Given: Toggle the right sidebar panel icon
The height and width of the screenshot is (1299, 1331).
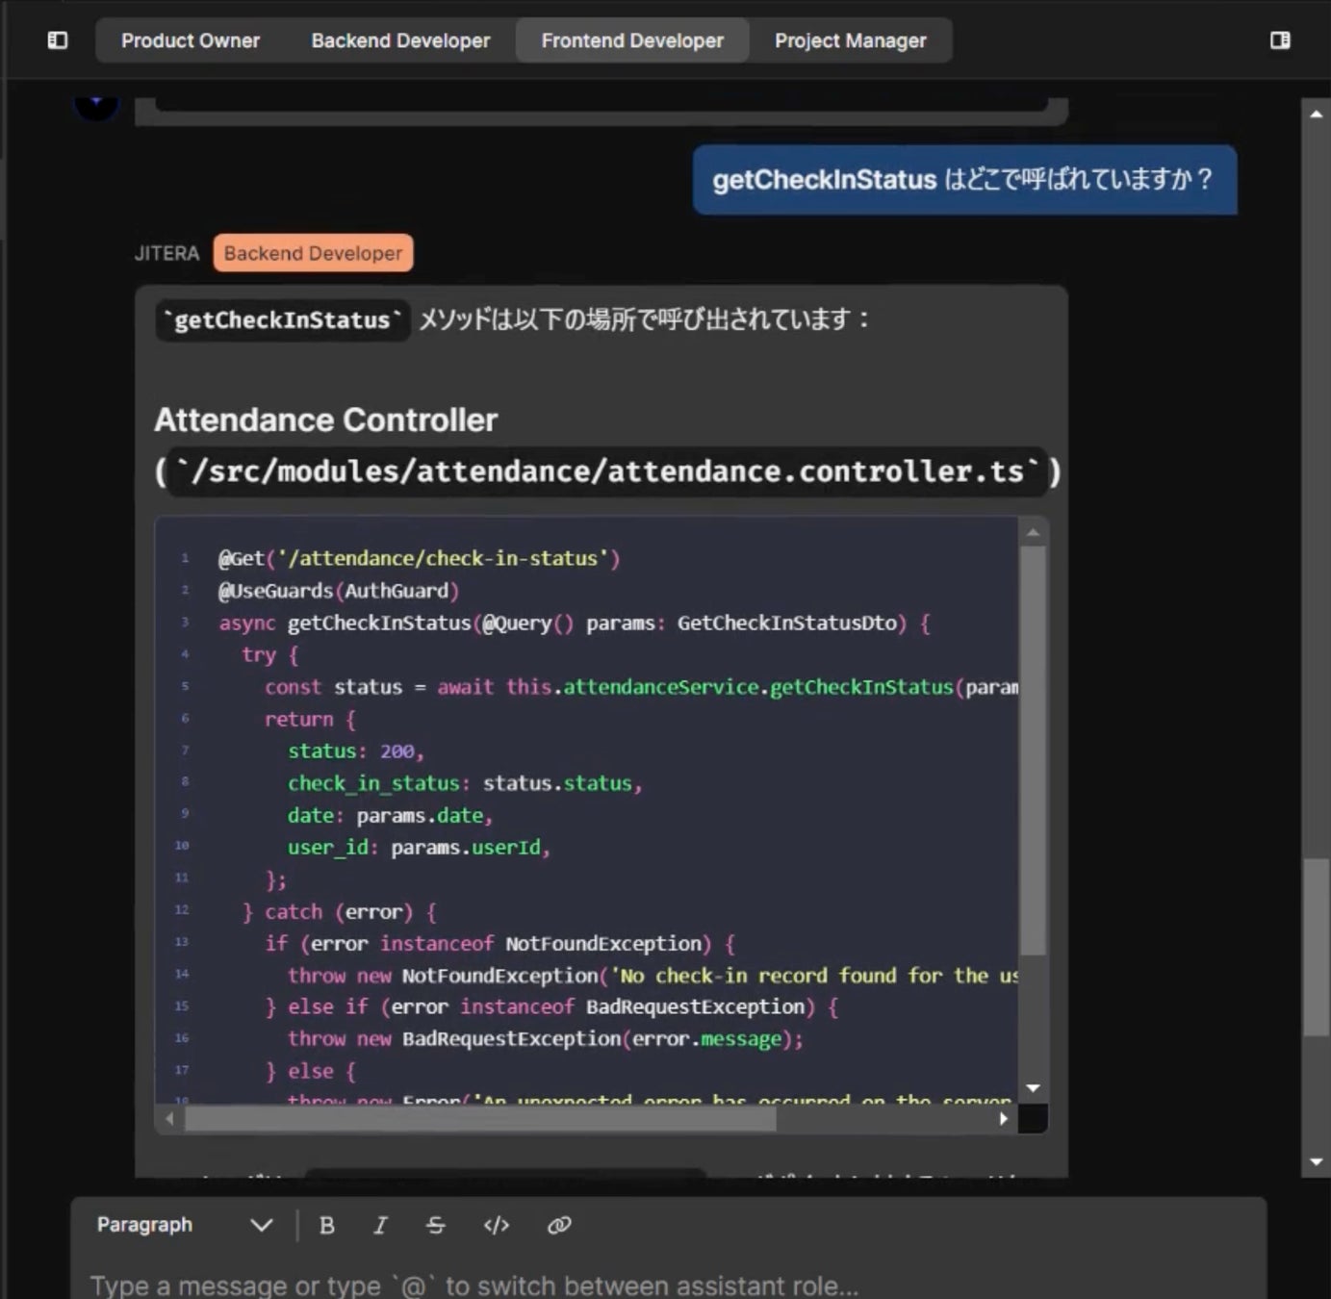Looking at the screenshot, I should coord(1279,40).
